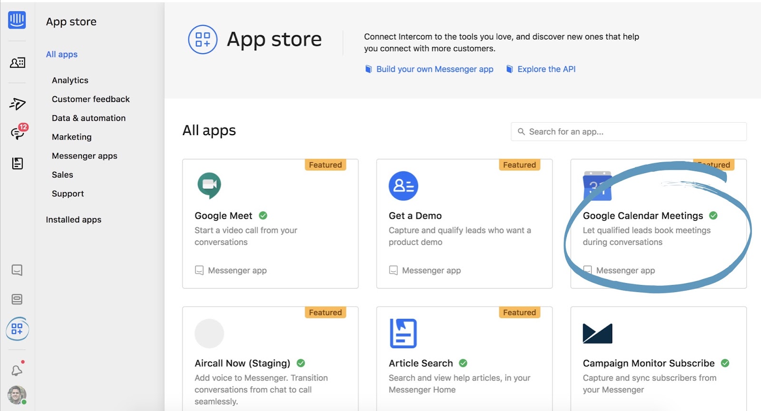Viewport: 761px width, 411px height.
Task: Open the Installed apps section
Action: [74, 219]
